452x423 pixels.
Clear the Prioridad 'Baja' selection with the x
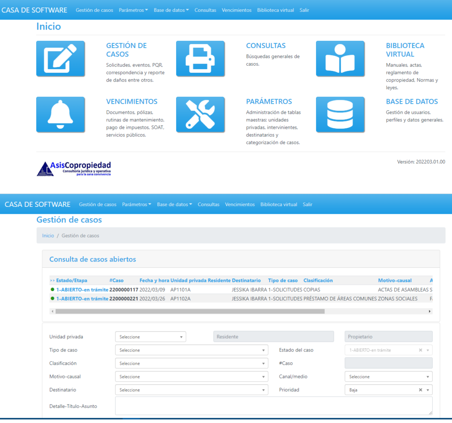pos(421,390)
